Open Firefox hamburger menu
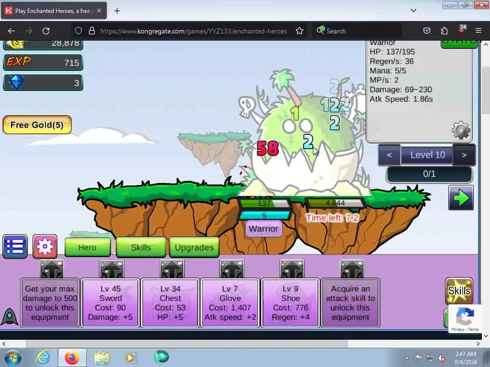The width and height of the screenshot is (490, 367). (x=479, y=31)
